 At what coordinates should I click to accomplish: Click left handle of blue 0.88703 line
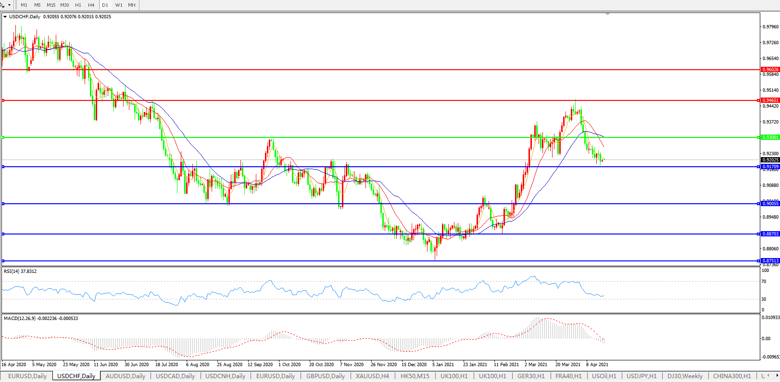(x=3, y=234)
